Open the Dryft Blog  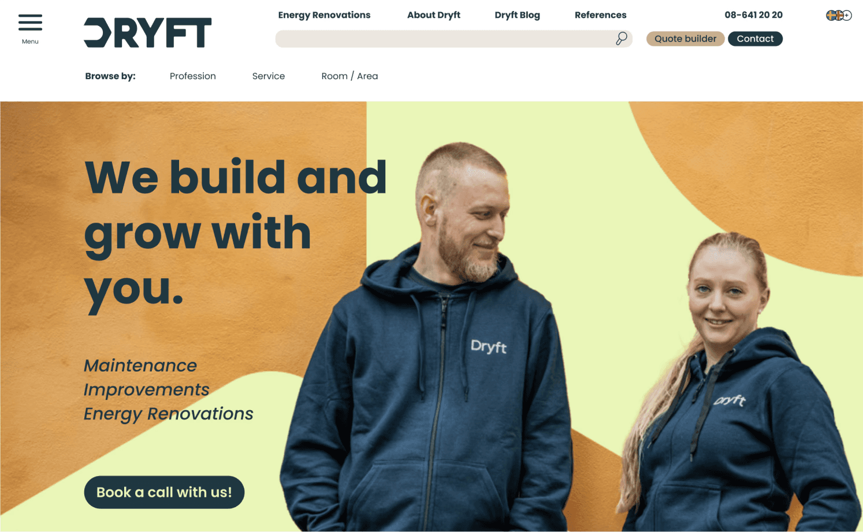tap(518, 15)
